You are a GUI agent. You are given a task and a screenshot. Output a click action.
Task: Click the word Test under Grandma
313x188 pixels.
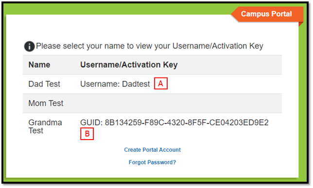coord(36,131)
